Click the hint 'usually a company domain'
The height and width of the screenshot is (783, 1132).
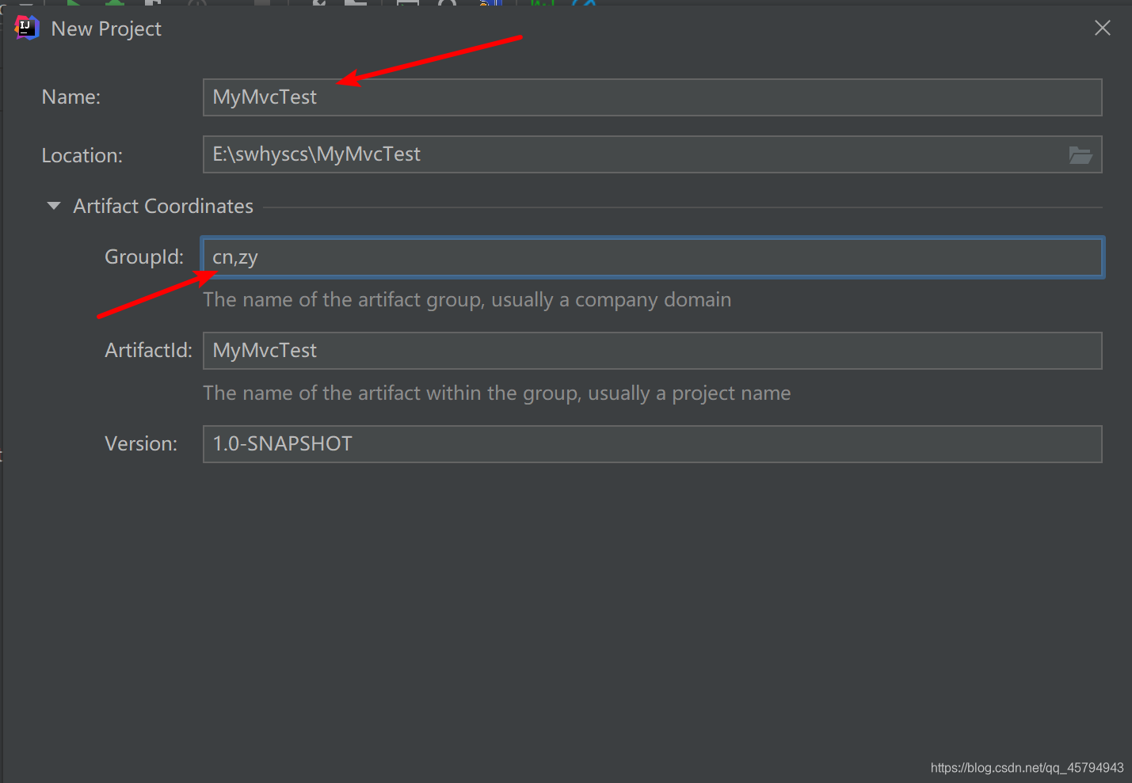tap(611, 300)
